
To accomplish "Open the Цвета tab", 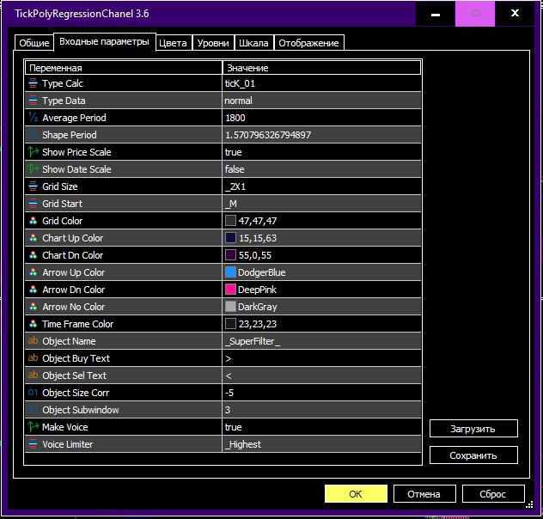I will click(x=173, y=43).
